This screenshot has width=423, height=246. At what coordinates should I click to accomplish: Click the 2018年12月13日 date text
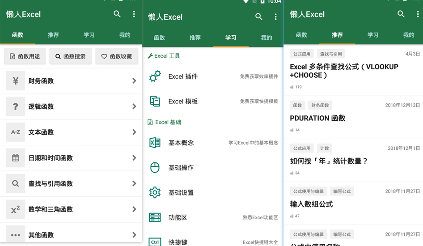(402, 105)
